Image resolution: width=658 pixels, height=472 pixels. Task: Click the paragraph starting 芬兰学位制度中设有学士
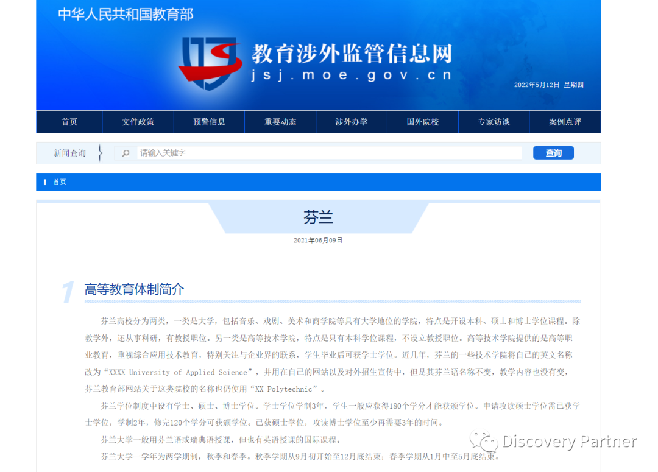333,415
